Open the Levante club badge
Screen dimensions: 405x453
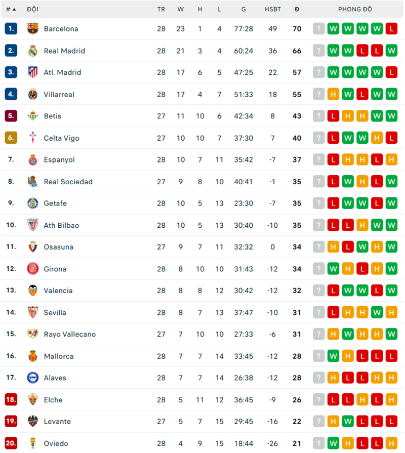click(x=33, y=422)
